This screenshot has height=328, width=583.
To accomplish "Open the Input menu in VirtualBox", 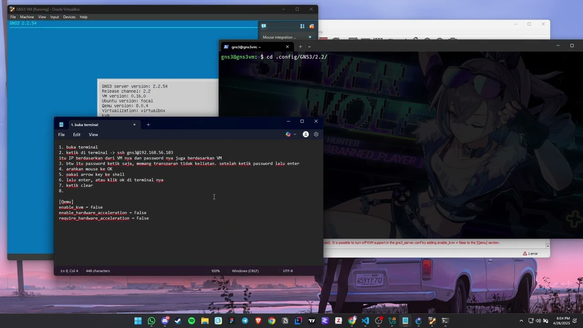I will point(55,17).
